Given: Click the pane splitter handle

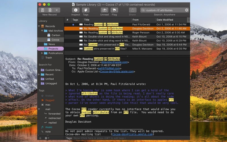Looking at the screenshot, I should 127,56.
